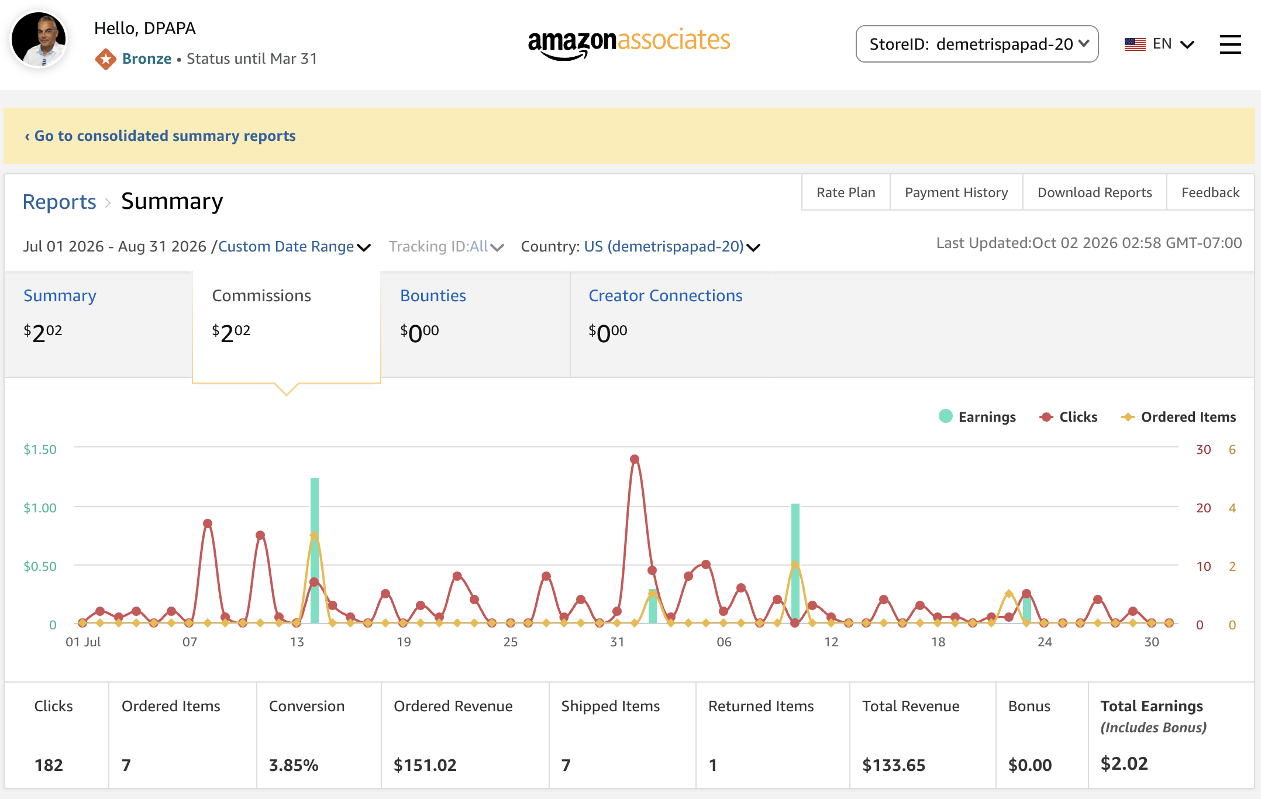Toggle Ordered Items series in legend
The image size is (1261, 799).
point(1178,416)
